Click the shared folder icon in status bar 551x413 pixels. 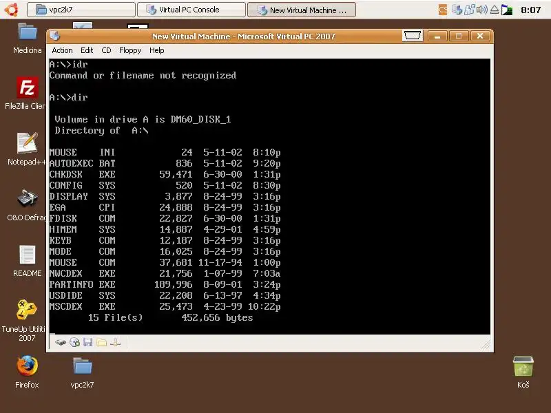[x=101, y=342]
